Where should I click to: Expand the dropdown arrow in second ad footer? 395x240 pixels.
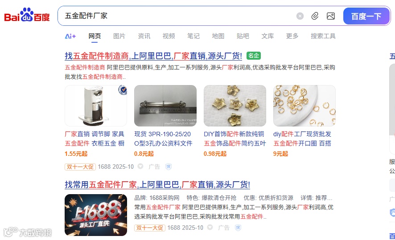[210, 228]
